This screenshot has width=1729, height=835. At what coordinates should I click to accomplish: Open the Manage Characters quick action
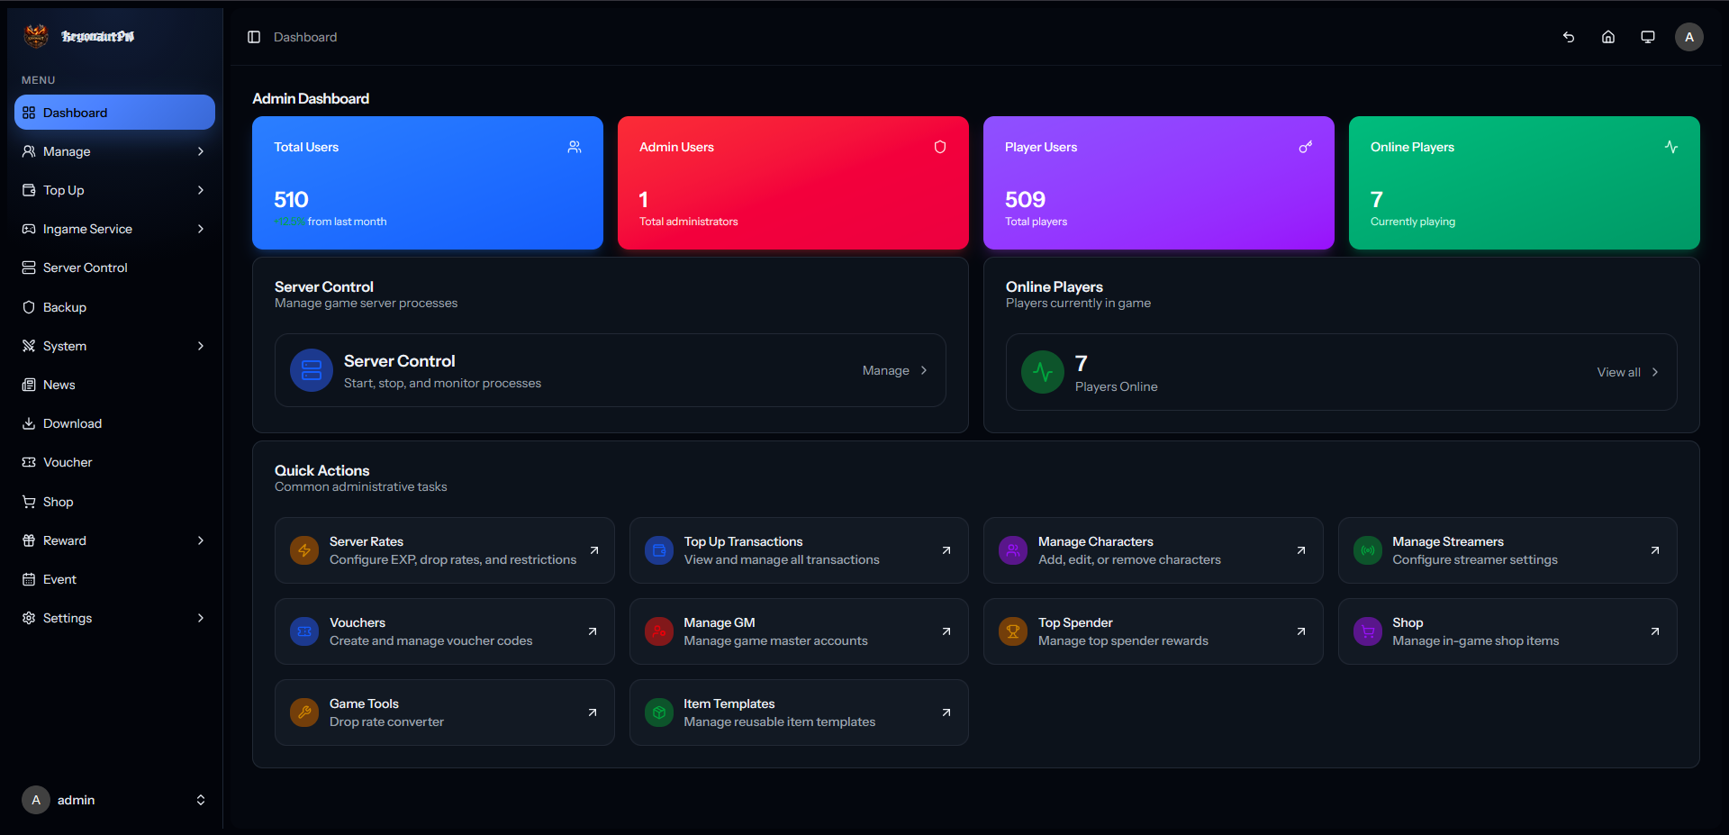(x=1153, y=550)
